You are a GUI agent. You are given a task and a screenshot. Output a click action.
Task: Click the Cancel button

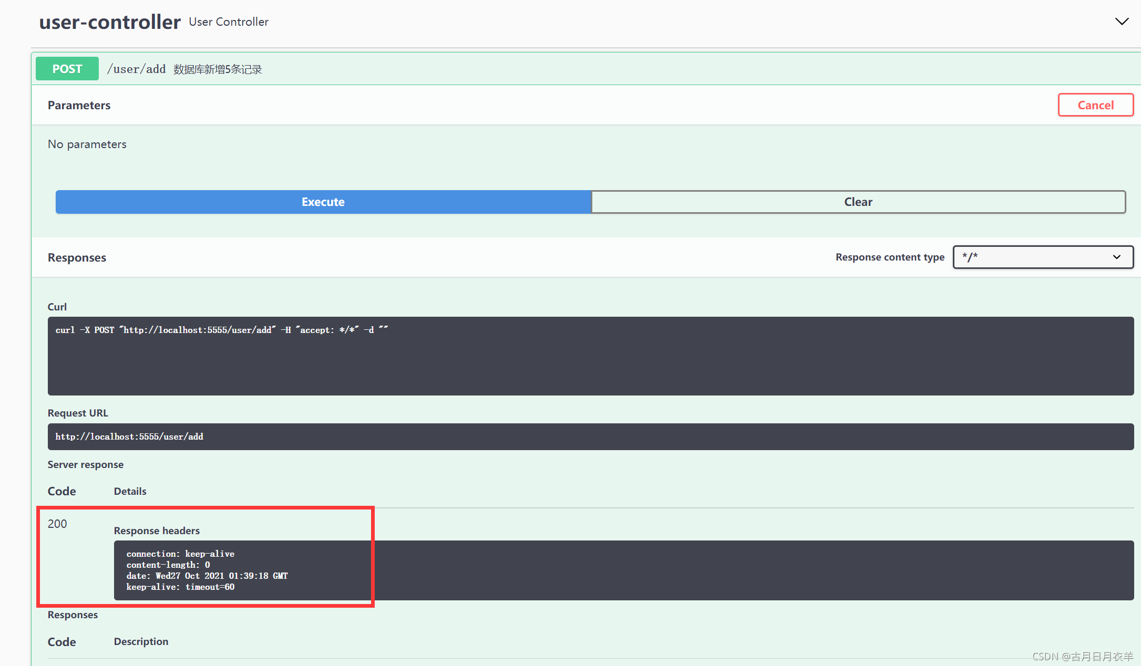1095,105
